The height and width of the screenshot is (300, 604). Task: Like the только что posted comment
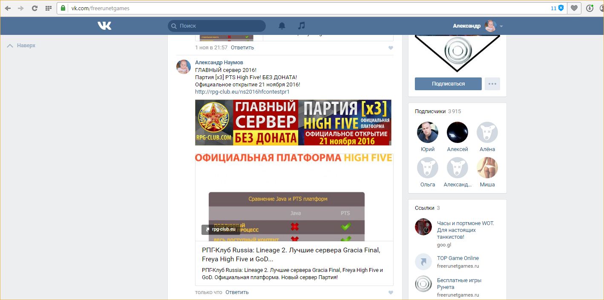tap(391, 293)
